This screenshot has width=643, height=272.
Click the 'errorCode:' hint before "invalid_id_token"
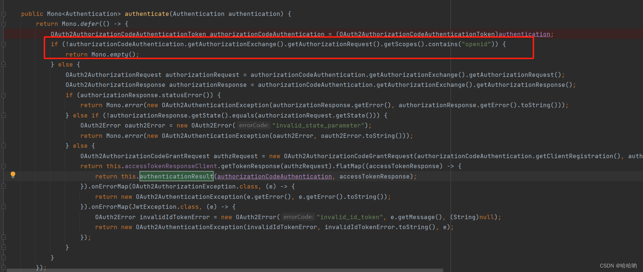tap(298, 217)
